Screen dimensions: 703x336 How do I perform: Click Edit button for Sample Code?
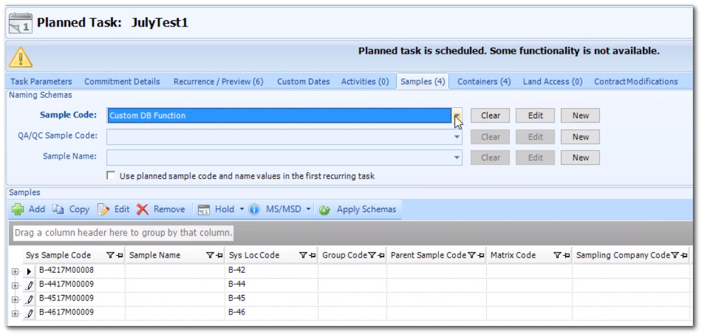(x=536, y=116)
